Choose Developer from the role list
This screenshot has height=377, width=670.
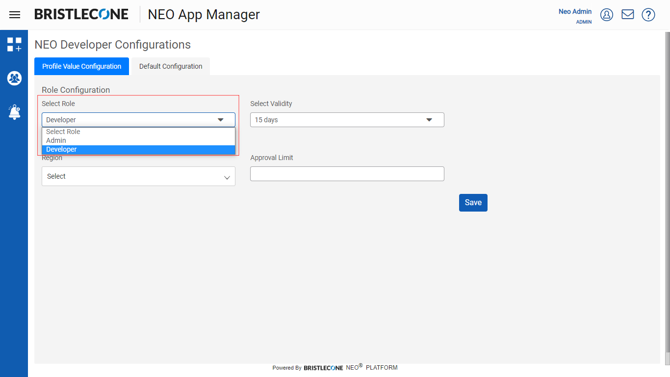138,149
